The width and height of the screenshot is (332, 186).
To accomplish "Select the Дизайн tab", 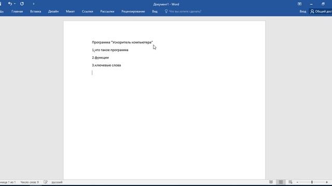I will point(53,11).
